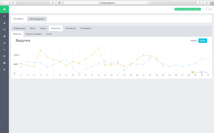Toggle the Safari sidebar button

click(13, 3)
